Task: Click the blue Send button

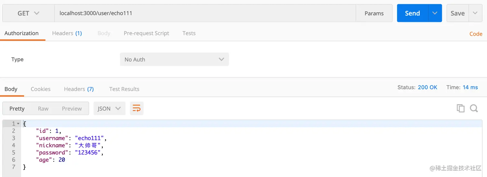Action: point(412,13)
